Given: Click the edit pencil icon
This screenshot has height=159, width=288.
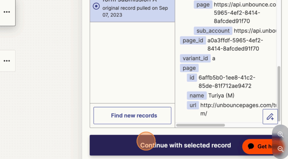Looking at the screenshot, I should (x=270, y=117).
